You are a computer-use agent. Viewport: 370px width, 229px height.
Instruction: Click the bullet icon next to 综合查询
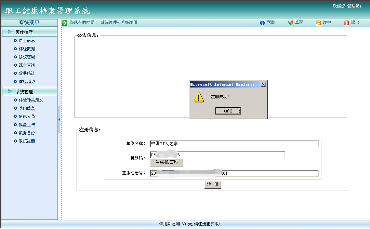[15, 65]
